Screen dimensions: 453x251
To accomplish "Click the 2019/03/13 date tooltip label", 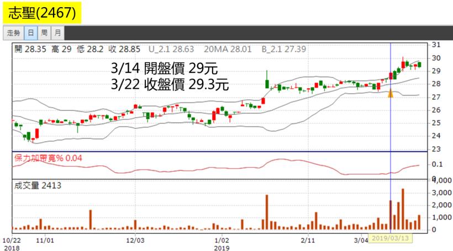I will click(x=390, y=238).
